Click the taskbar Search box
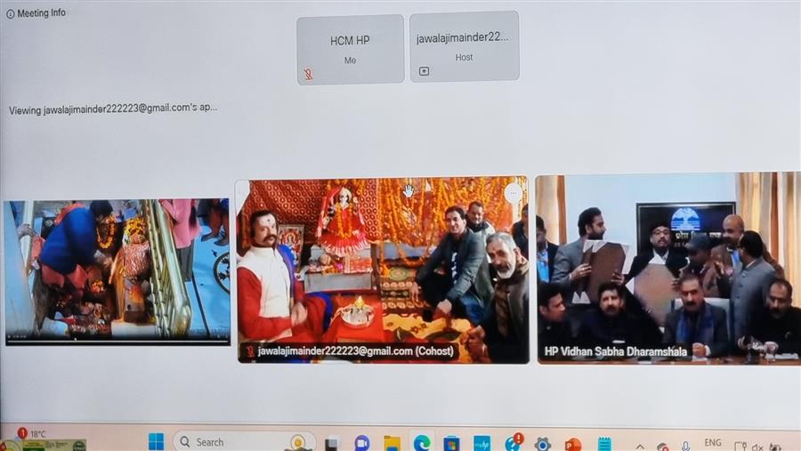This screenshot has width=801, height=451. click(x=244, y=442)
